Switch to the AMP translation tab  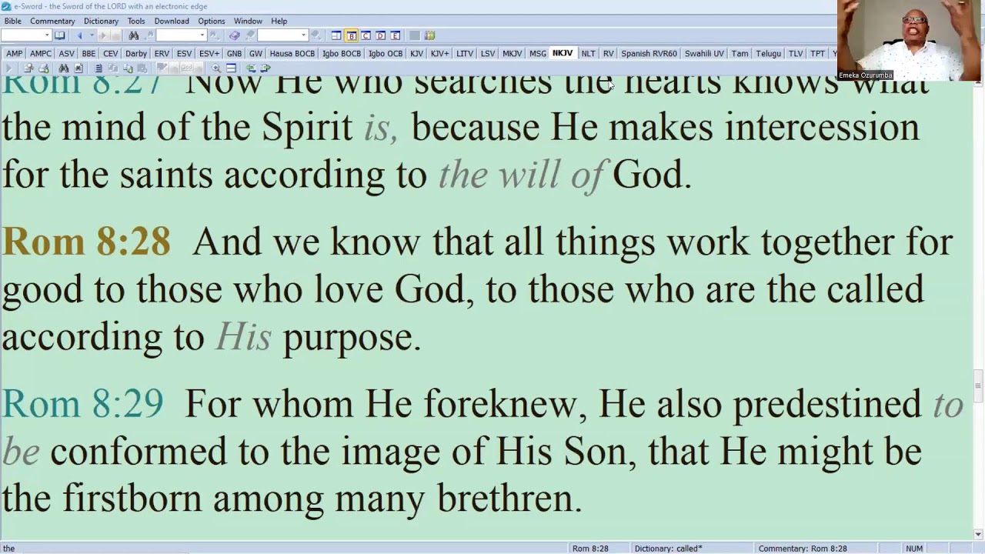click(15, 53)
